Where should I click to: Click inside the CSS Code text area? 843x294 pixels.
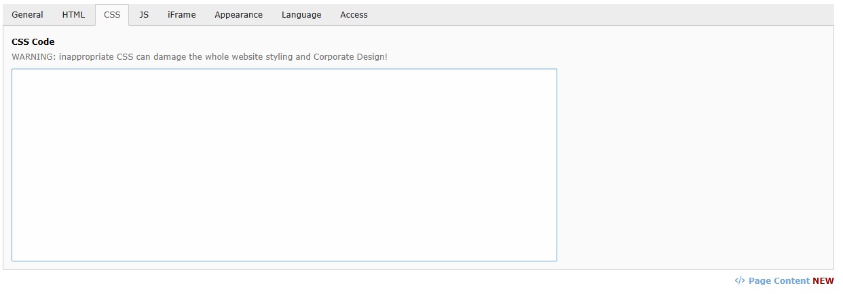pos(284,164)
